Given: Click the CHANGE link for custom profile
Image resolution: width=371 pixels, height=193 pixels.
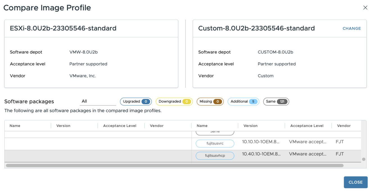Looking at the screenshot, I should tap(352, 28).
